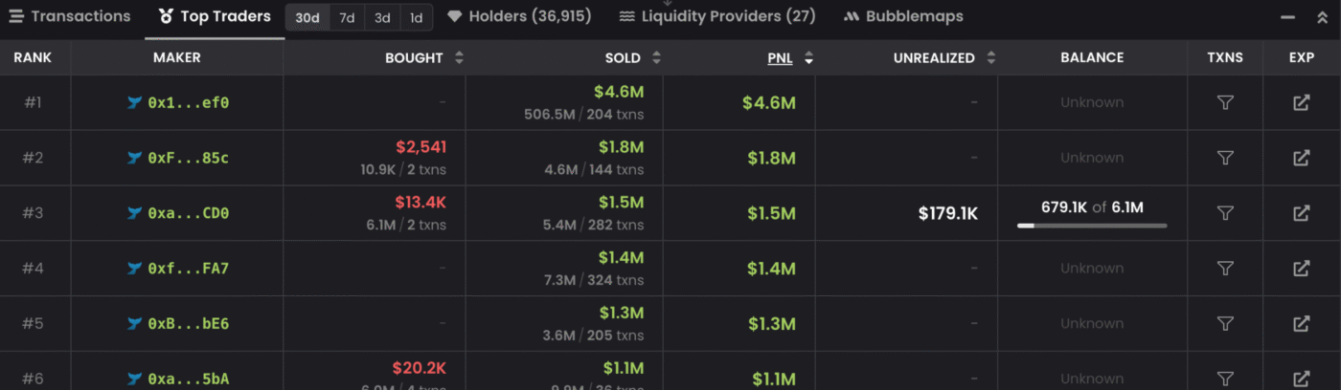Viewport: 1341px width, 390px height.
Task: Switch time range to 7d
Action: [x=348, y=17]
